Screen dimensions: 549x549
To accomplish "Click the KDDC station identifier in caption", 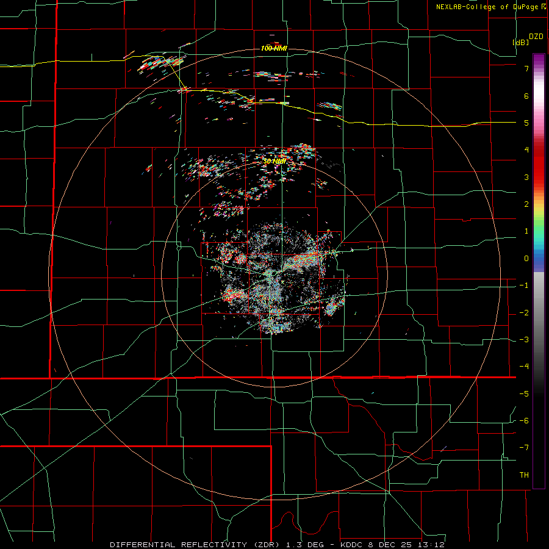I will [353, 545].
